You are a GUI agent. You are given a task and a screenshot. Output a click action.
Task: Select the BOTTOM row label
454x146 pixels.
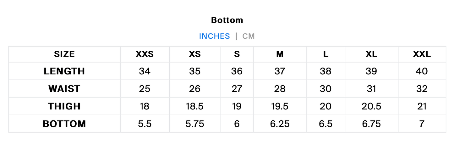click(64, 124)
